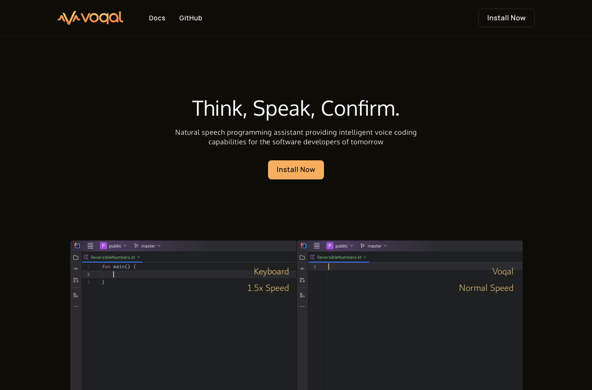Select ReversibleNumbers.kt tab in Keyboard IDE
Screen dimensions: 592x390
113,257
